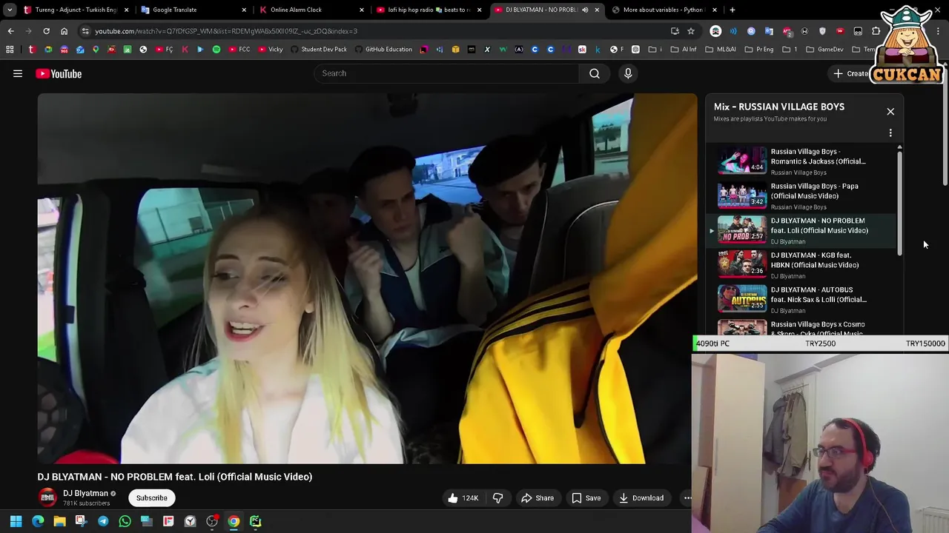Screen dimensions: 949x533
Task: Start voice search with the microphone
Action: coord(628,73)
